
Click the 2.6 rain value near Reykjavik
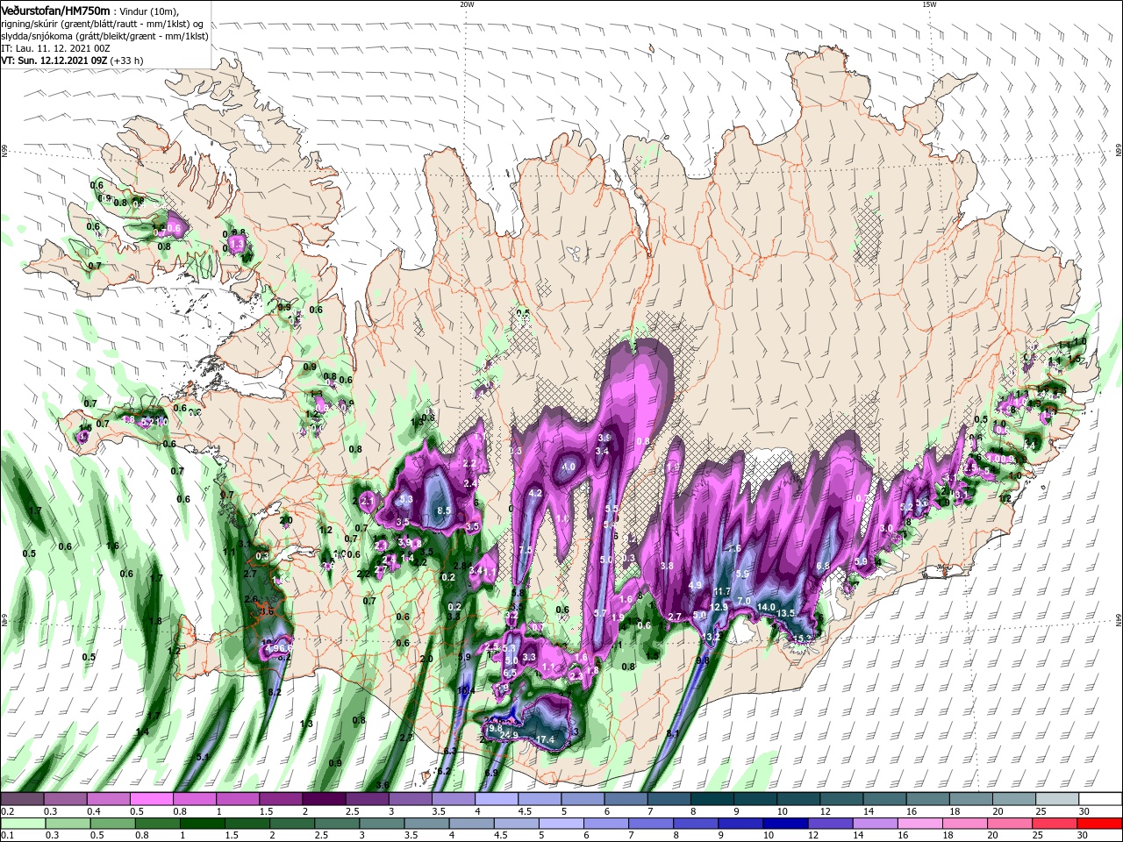(x=250, y=600)
